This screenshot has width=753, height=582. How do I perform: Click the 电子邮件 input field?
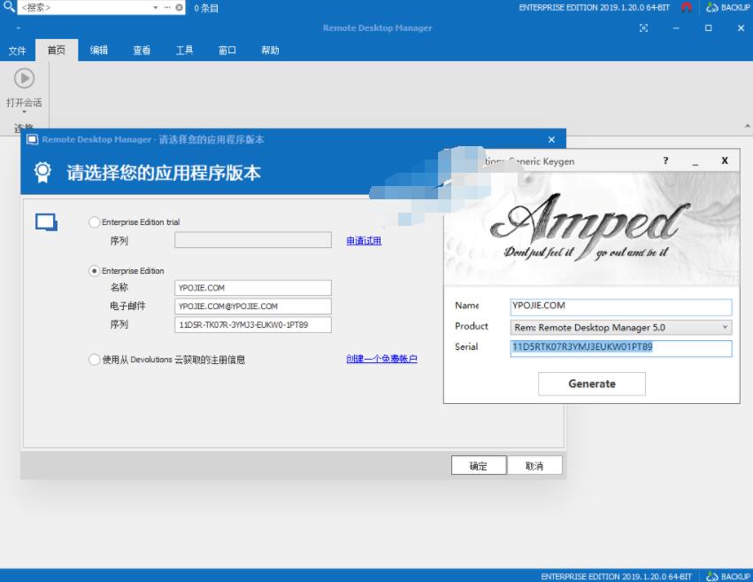pos(252,307)
